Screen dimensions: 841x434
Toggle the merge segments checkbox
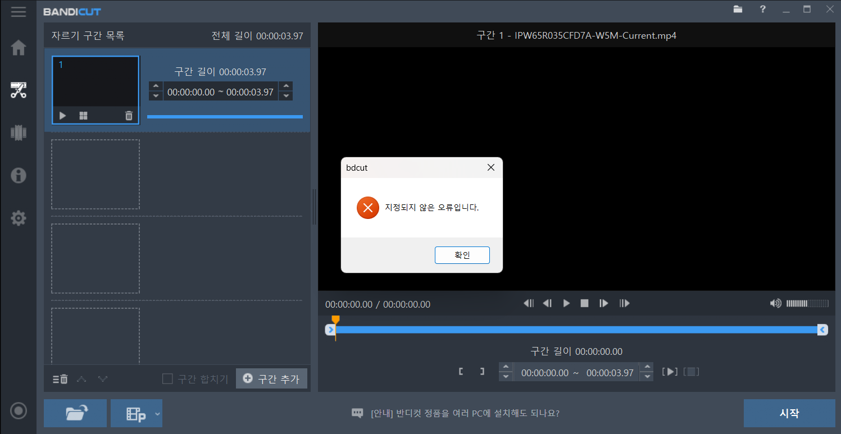167,379
